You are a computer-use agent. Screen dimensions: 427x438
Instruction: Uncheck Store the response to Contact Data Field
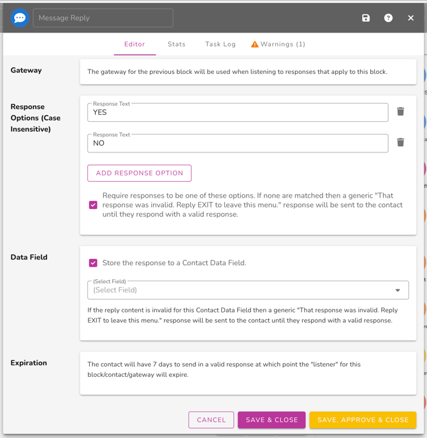93,263
